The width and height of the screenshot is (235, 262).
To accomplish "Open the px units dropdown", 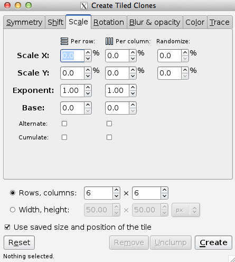I will pyautogui.click(x=186, y=210).
